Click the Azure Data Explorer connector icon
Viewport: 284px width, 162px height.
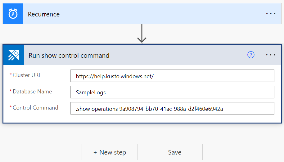point(13,55)
